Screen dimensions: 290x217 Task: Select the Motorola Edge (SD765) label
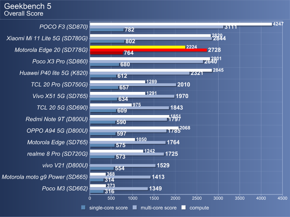click(58, 142)
